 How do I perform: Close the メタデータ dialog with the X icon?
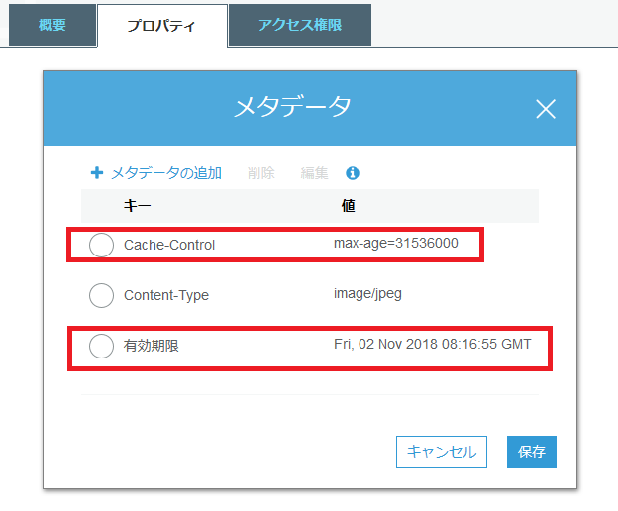546,109
